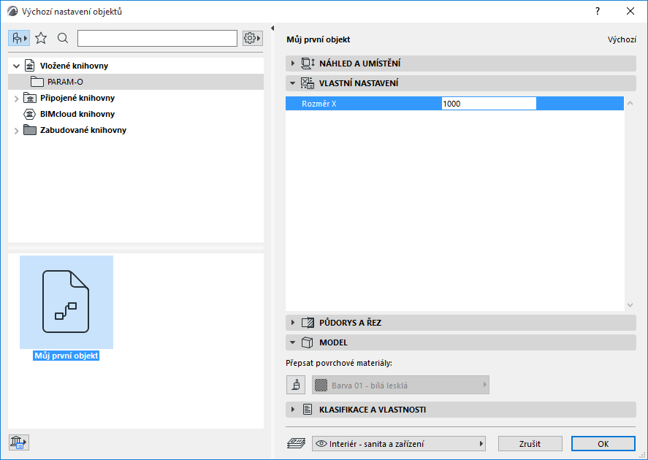Select the folder view mode icon

18,37
